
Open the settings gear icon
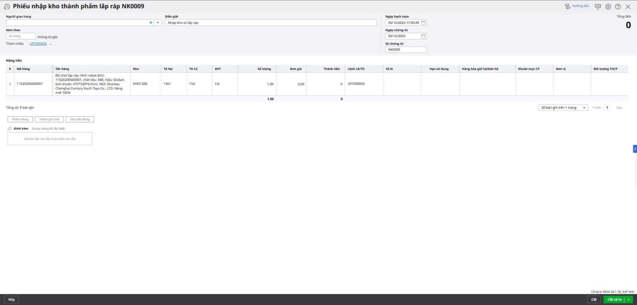608,7
